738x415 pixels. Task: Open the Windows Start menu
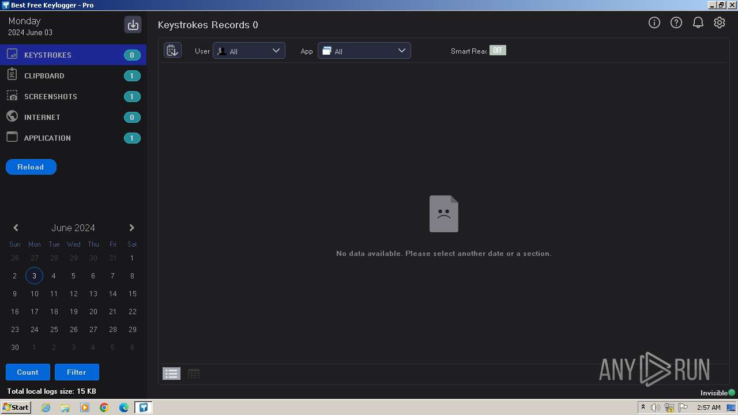pos(16,407)
